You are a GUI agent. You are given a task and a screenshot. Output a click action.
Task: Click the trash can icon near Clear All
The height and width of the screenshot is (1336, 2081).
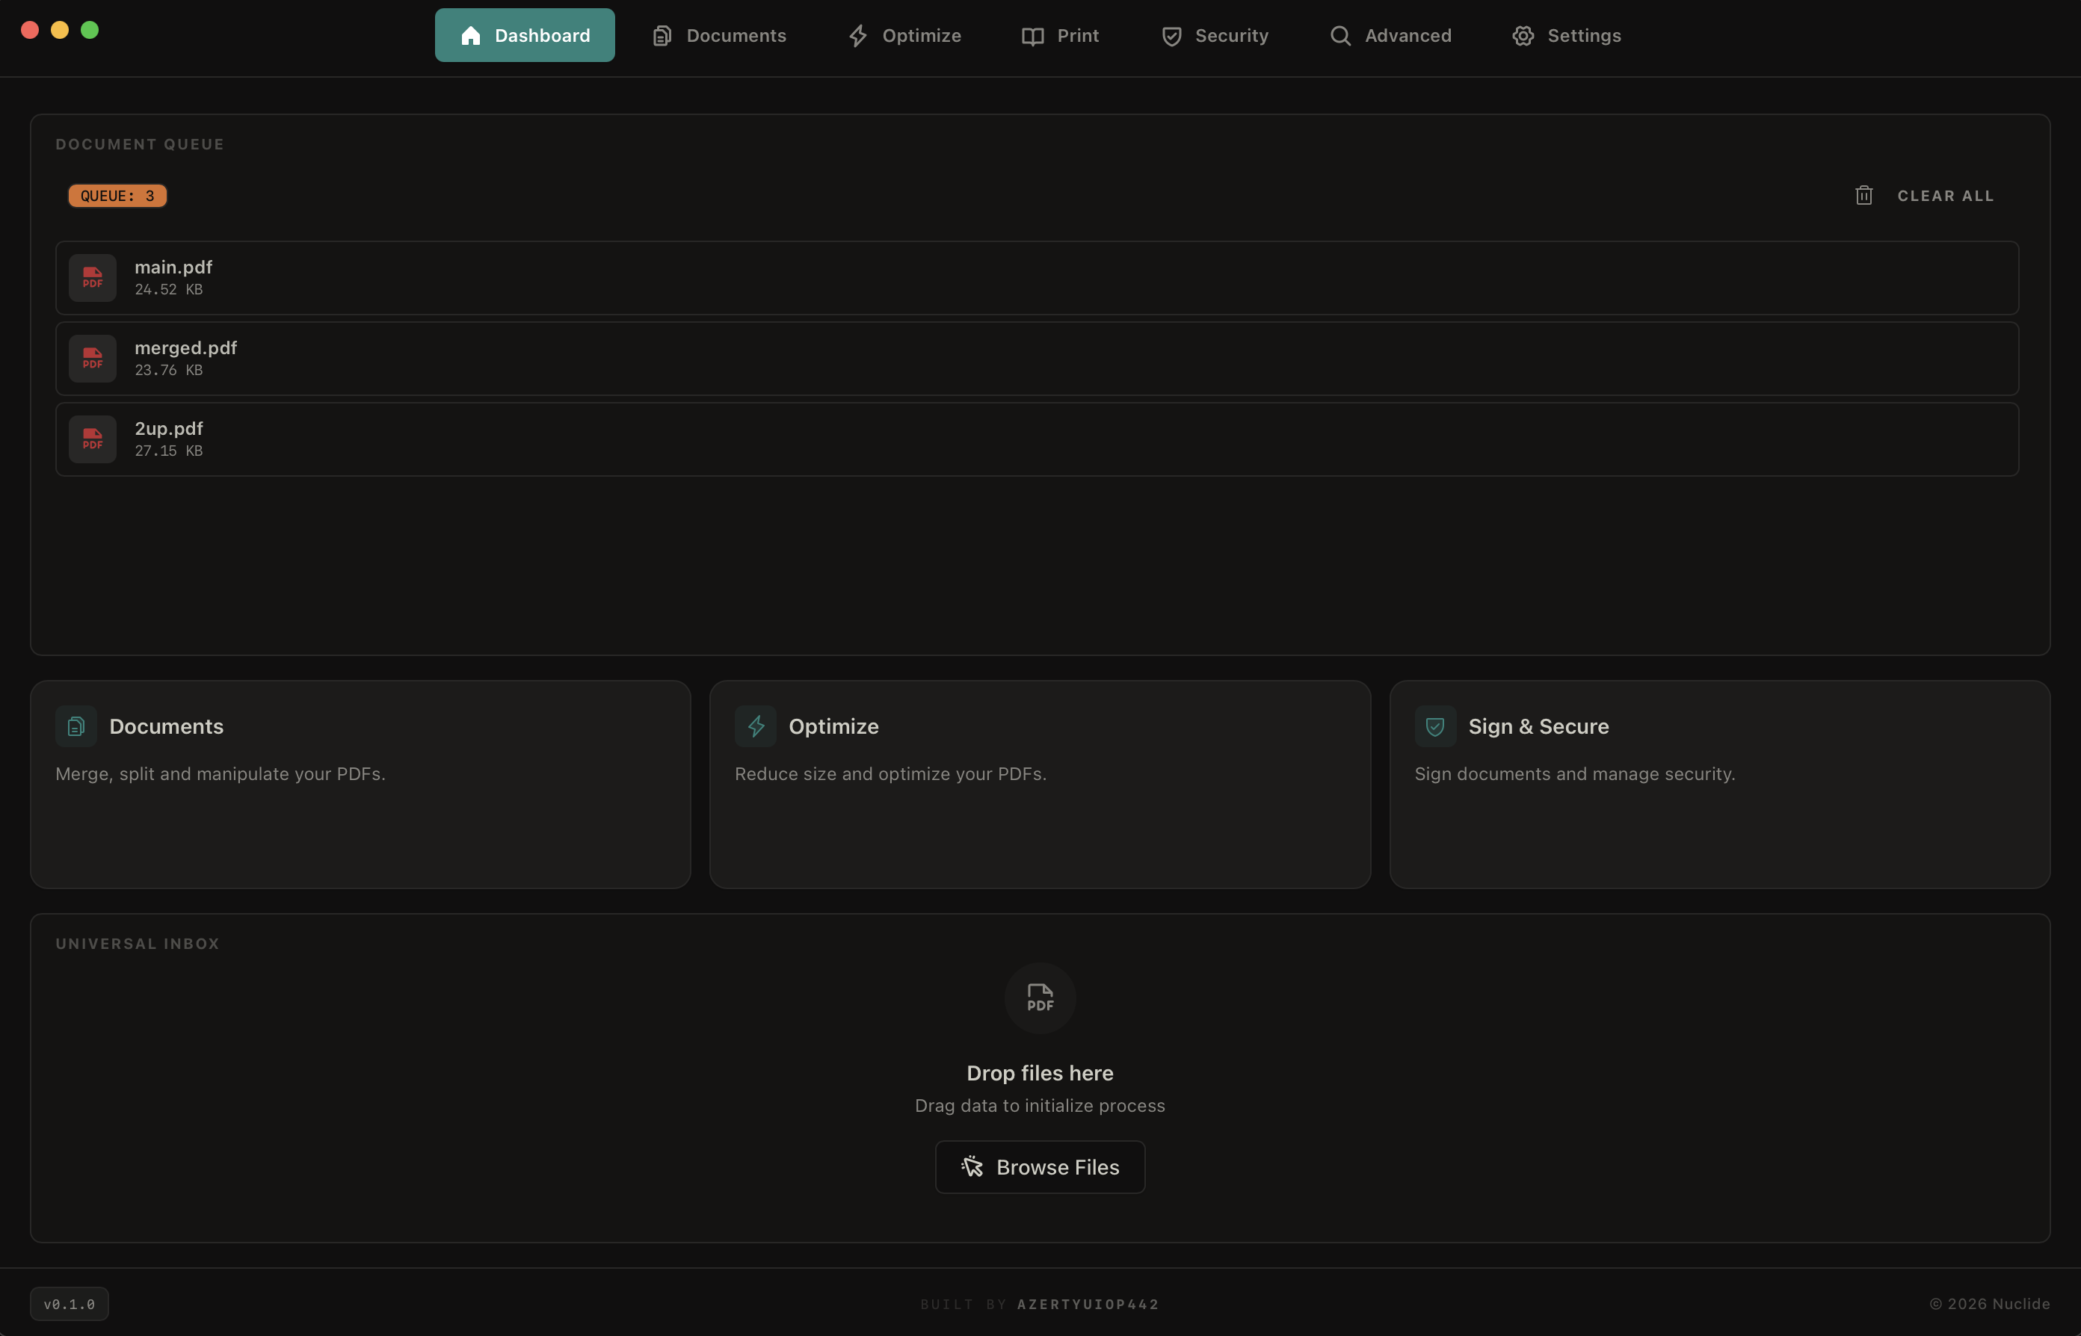coord(1863,195)
